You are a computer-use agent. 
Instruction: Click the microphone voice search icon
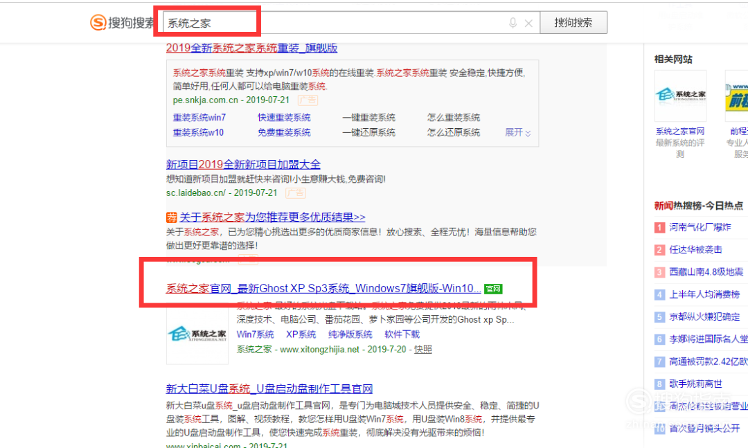tap(513, 23)
